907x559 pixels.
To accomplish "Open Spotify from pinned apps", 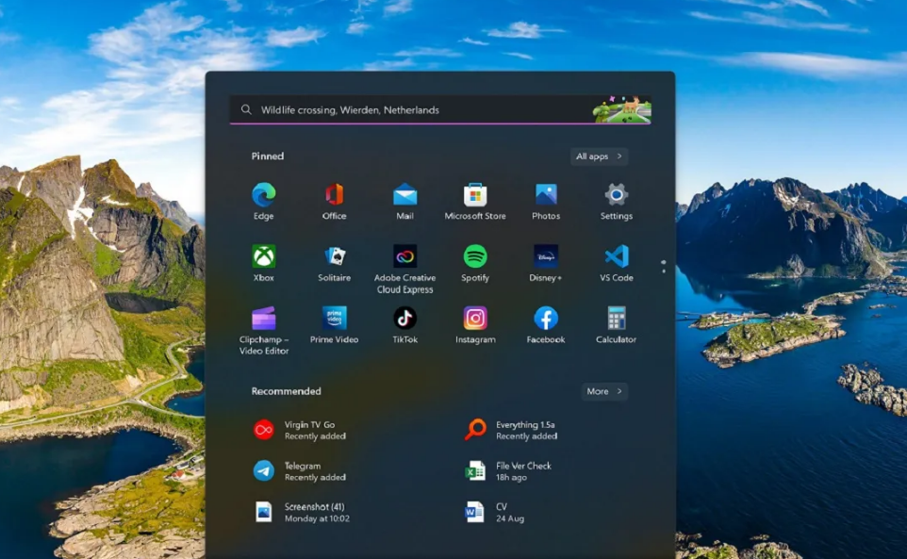I will click(475, 263).
